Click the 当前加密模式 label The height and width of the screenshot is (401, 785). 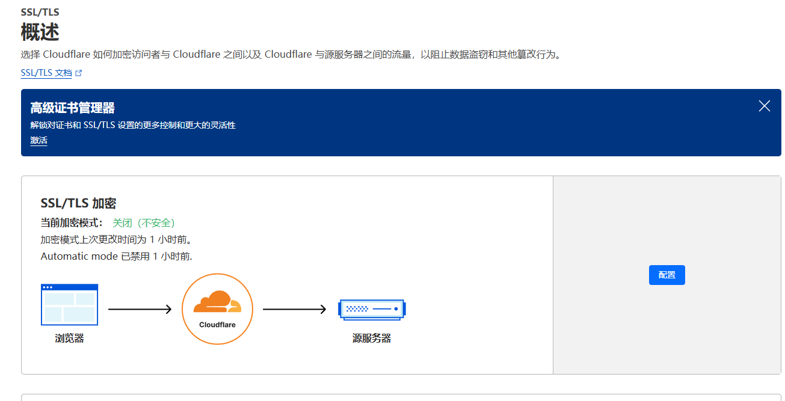coord(72,223)
